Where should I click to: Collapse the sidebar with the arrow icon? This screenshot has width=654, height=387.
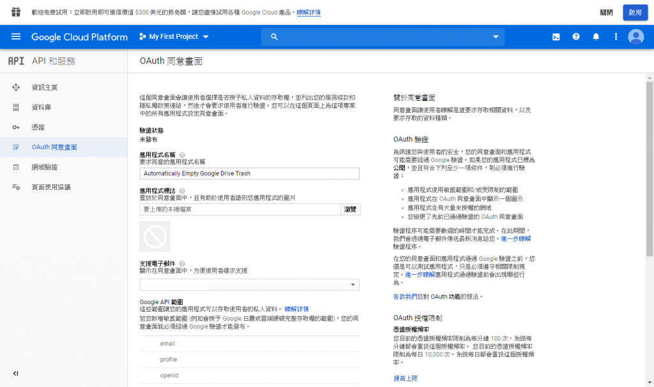(x=15, y=373)
